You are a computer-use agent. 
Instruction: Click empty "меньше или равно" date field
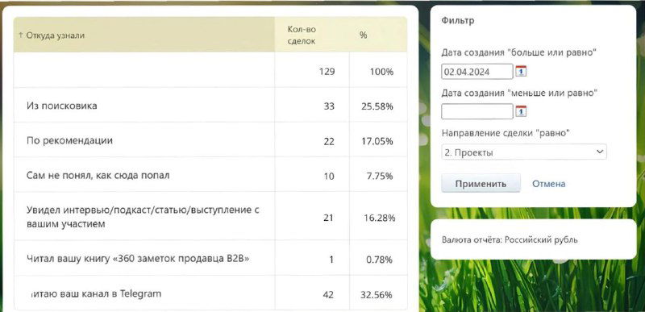477,111
